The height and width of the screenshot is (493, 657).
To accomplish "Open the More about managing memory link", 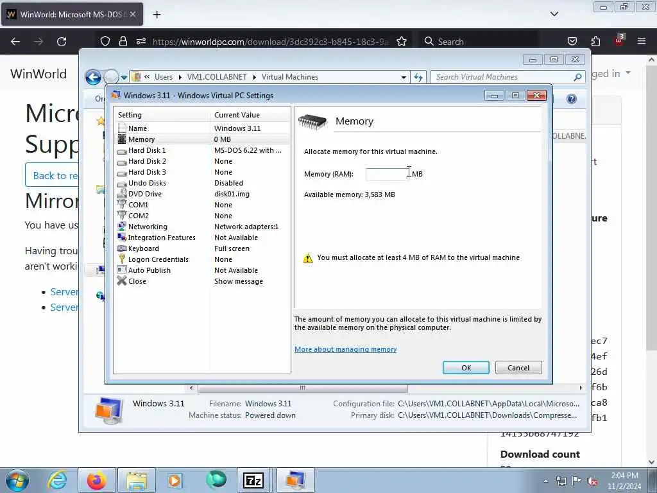I will click(x=345, y=349).
